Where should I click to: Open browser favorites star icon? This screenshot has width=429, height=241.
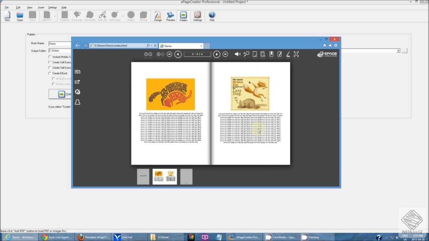pos(330,46)
